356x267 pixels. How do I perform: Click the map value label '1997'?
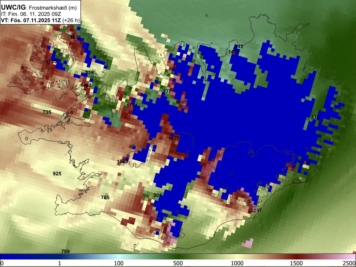pos(181,103)
